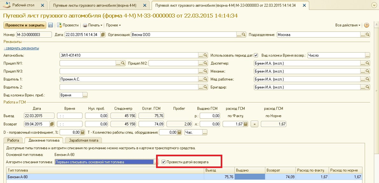Click the Выдано cell in Бензин А-80 row

tap(250, 177)
